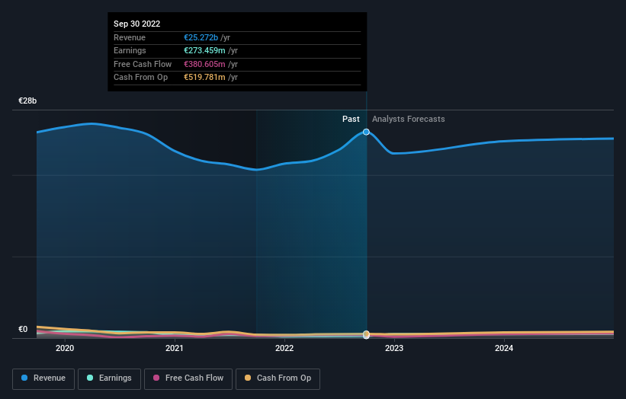Image resolution: width=626 pixels, height=399 pixels.
Task: Click the 2021 x-axis label
Action: coord(175,349)
